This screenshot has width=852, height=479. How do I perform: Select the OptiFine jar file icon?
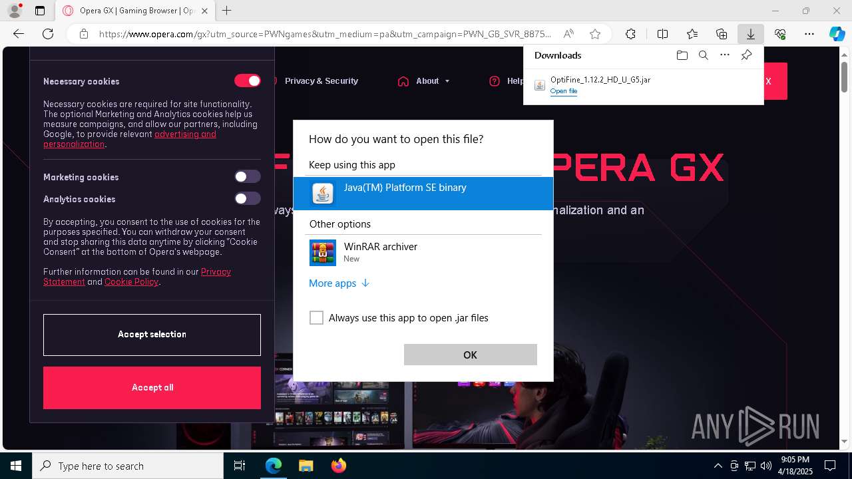pos(540,85)
